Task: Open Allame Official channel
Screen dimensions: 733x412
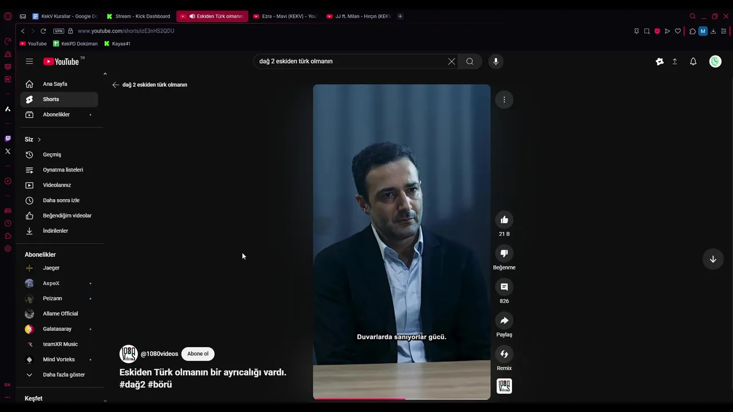Action: click(59, 314)
